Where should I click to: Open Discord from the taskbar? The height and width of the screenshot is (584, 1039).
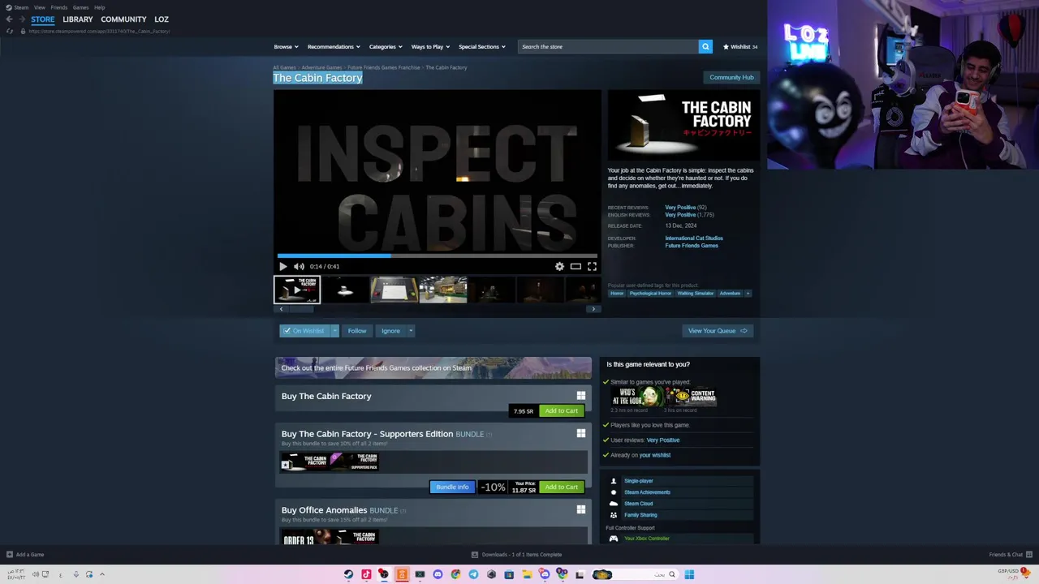click(x=438, y=574)
